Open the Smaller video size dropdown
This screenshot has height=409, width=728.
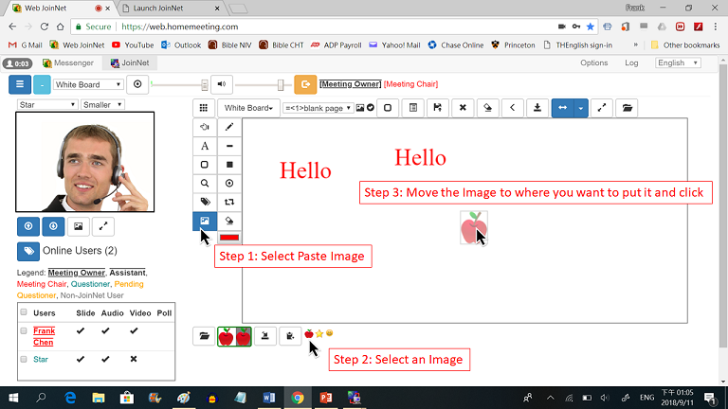tap(102, 104)
